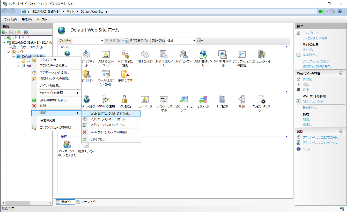The image size is (347, 212).
Task: Open the コンピューター キー feature icon
Action: pyautogui.click(x=261, y=54)
